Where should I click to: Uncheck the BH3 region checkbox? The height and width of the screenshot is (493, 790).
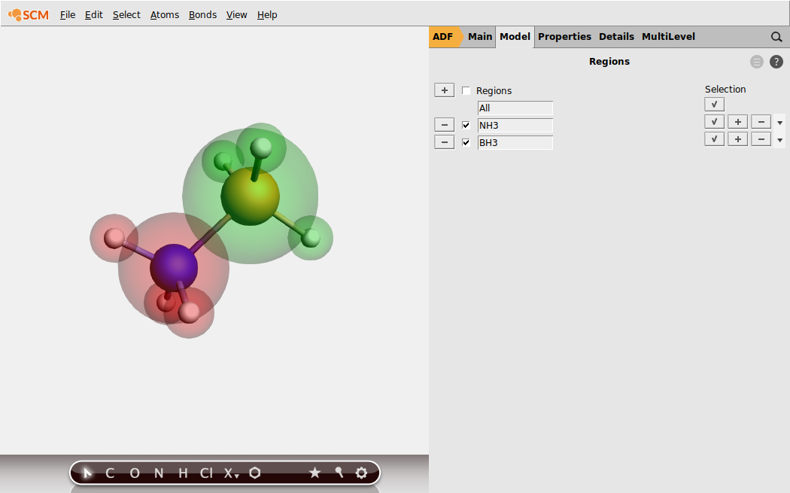coord(466,142)
